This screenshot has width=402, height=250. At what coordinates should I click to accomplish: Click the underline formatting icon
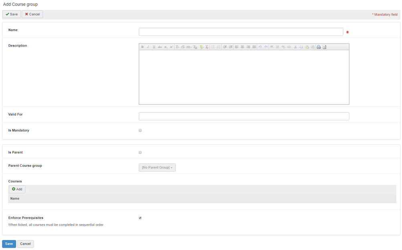pos(154,47)
